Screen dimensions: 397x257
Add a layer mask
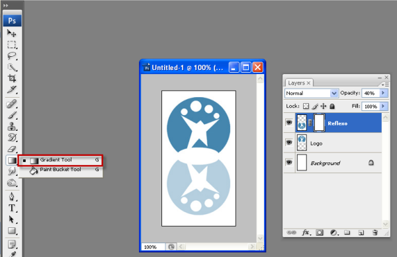point(320,233)
